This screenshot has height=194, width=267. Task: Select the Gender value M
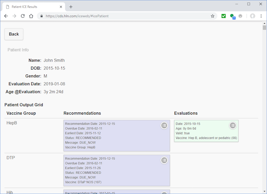(45, 76)
